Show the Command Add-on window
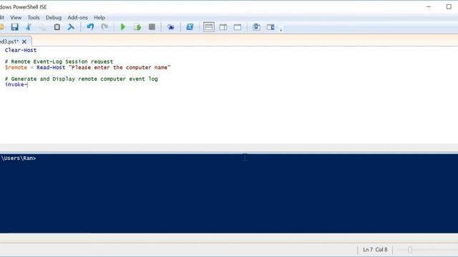Image resolution: width=458 pixels, height=257 pixels. [256, 27]
